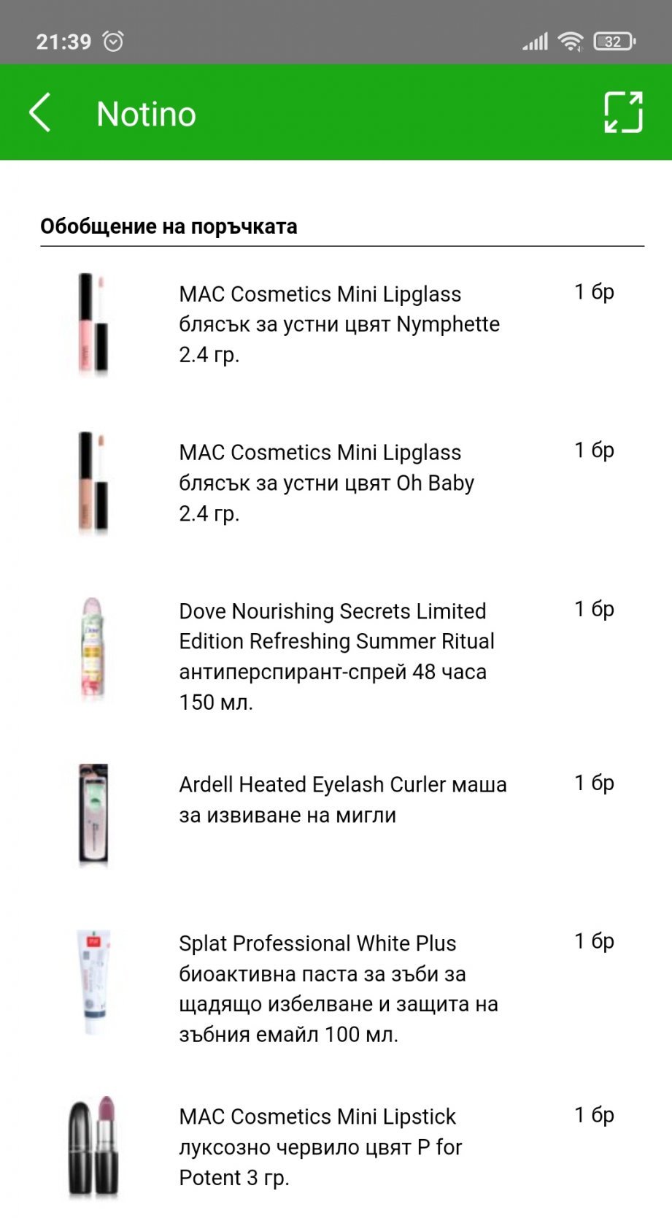Tap the order summary section heading
This screenshot has height=1218, width=672.
point(169,226)
